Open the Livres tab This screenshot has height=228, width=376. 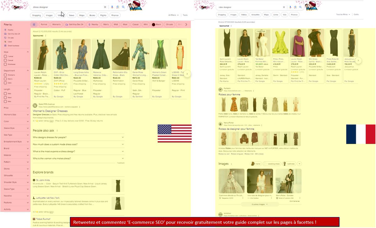coord(276,14)
